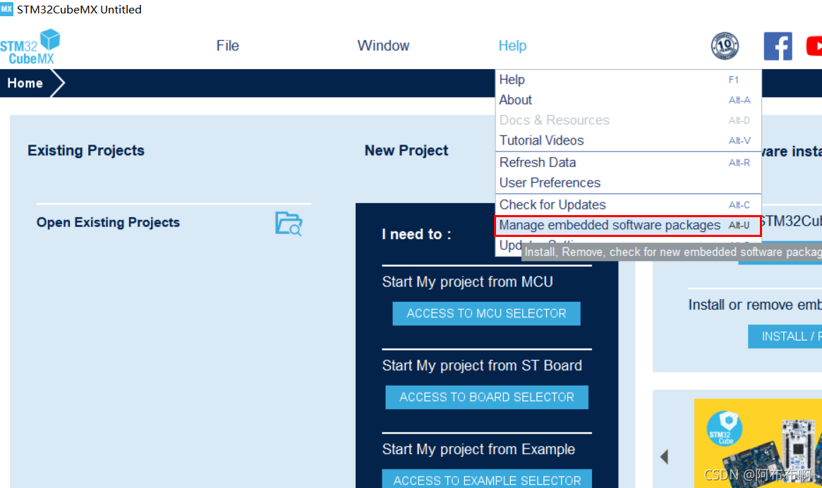This screenshot has width=822, height=488.
Task: Click the Home breadcrumb
Action: coord(25,83)
